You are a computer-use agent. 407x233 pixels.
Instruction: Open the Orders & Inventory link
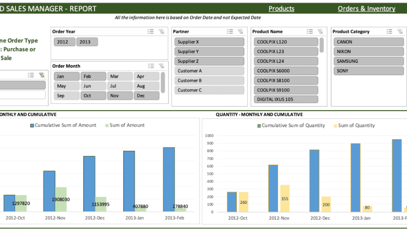tap(366, 9)
